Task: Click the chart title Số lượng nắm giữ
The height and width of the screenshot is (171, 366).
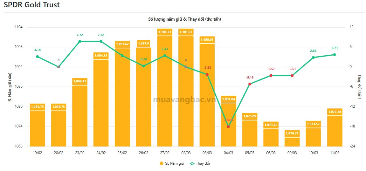Action: click(x=184, y=19)
